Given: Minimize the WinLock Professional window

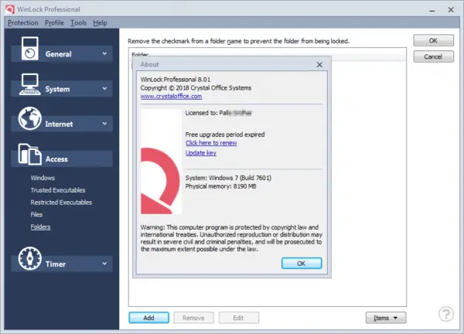Looking at the screenshot, I should pyautogui.click(x=432, y=10).
